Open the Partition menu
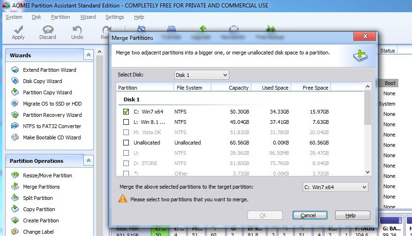412x236 pixels. [60, 17]
